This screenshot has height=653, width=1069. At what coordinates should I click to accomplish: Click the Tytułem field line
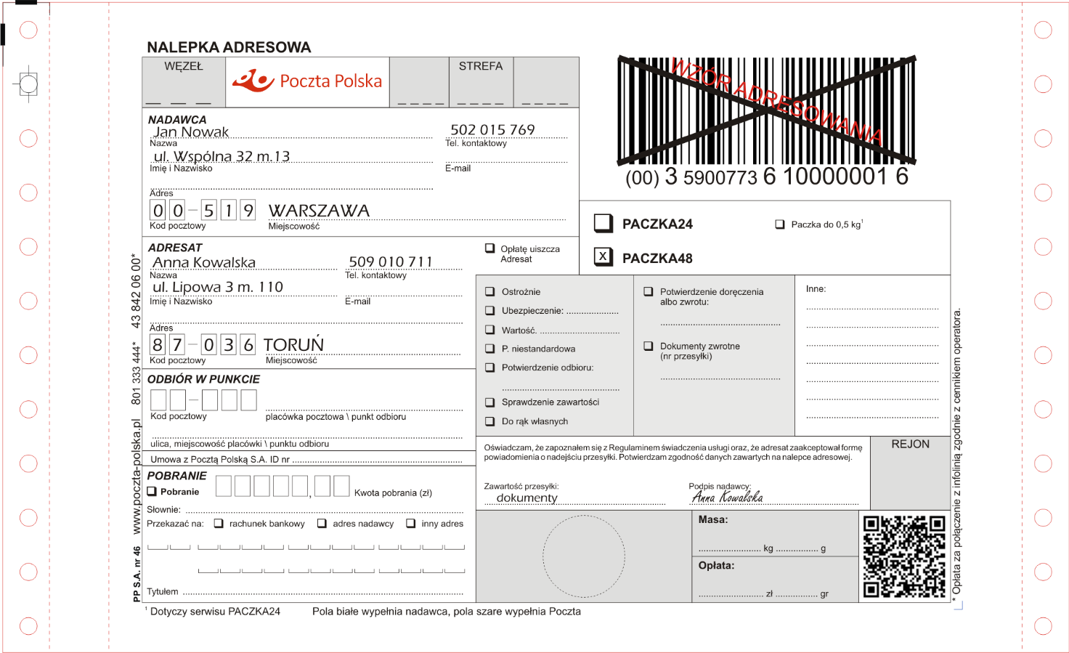tap(322, 591)
